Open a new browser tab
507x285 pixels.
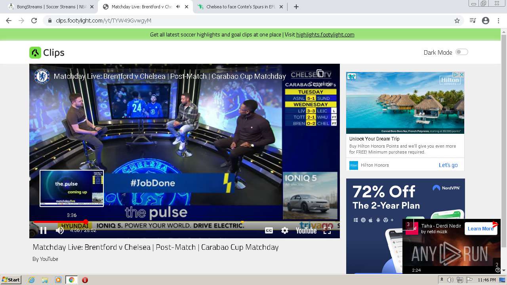pos(296,7)
